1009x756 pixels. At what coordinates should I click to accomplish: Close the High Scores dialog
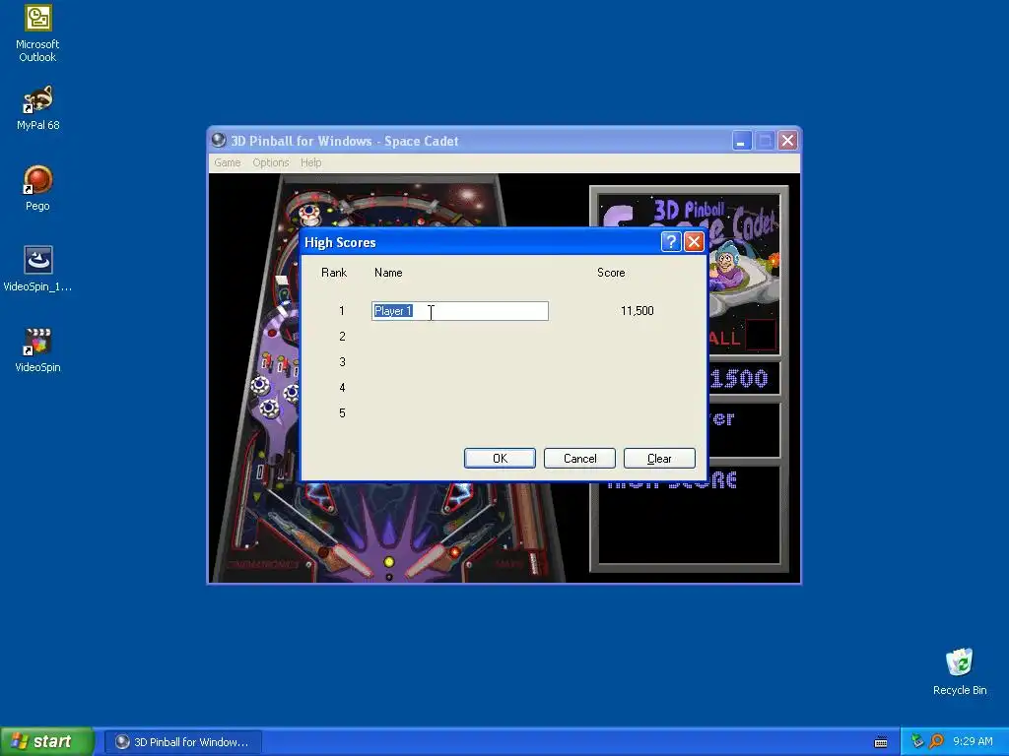(694, 242)
